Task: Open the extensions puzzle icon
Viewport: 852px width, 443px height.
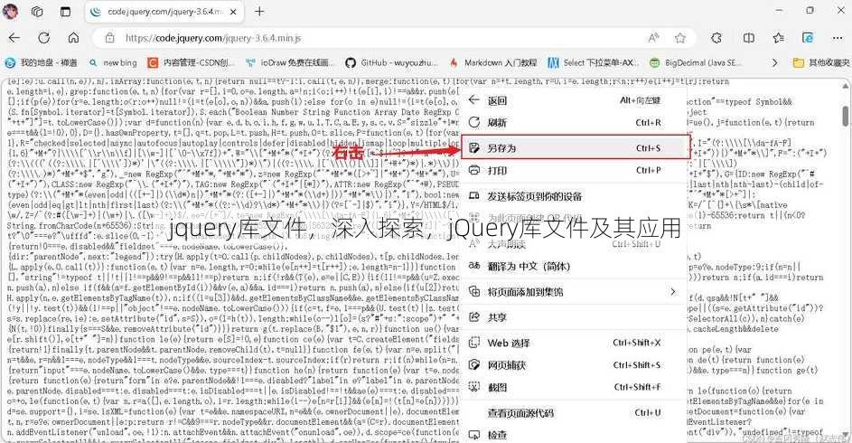Action: tap(716, 37)
